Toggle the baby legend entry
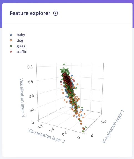 [x=17, y=35]
